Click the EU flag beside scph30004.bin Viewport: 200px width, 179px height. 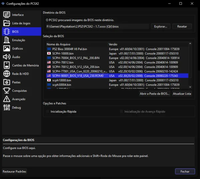(x=49, y=85)
